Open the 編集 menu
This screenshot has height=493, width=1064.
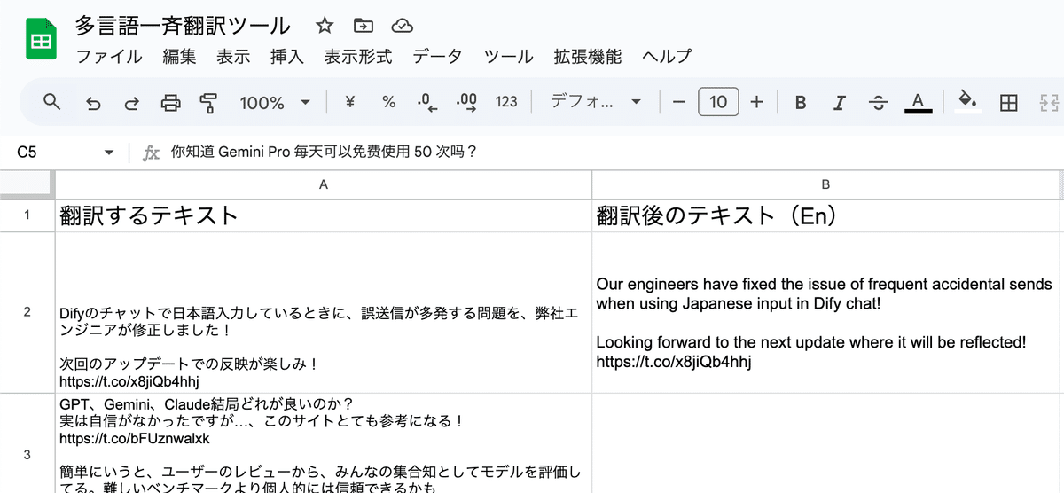[179, 57]
